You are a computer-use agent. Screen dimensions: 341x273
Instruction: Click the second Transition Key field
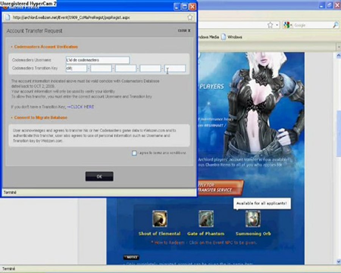pos(101,68)
